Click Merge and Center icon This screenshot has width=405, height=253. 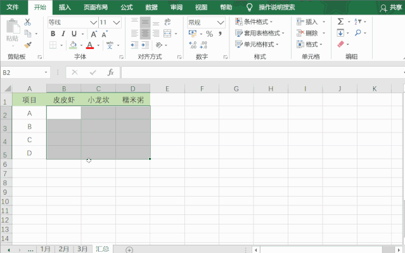tap(167, 34)
